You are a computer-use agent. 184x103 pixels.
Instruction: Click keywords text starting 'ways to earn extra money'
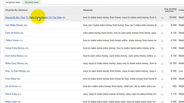point(121,71)
